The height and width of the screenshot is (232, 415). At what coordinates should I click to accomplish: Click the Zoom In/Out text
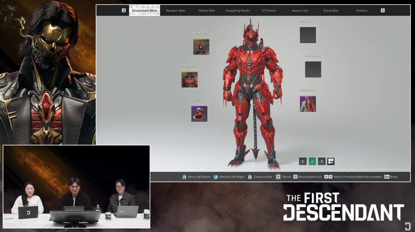(x=263, y=177)
